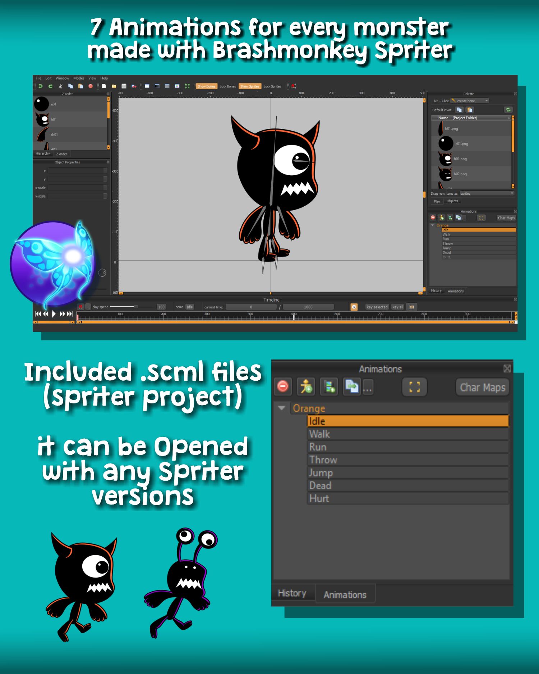Refresh the palette with the green arrows icon
Viewport: 539px width, 674px height.
[508, 110]
